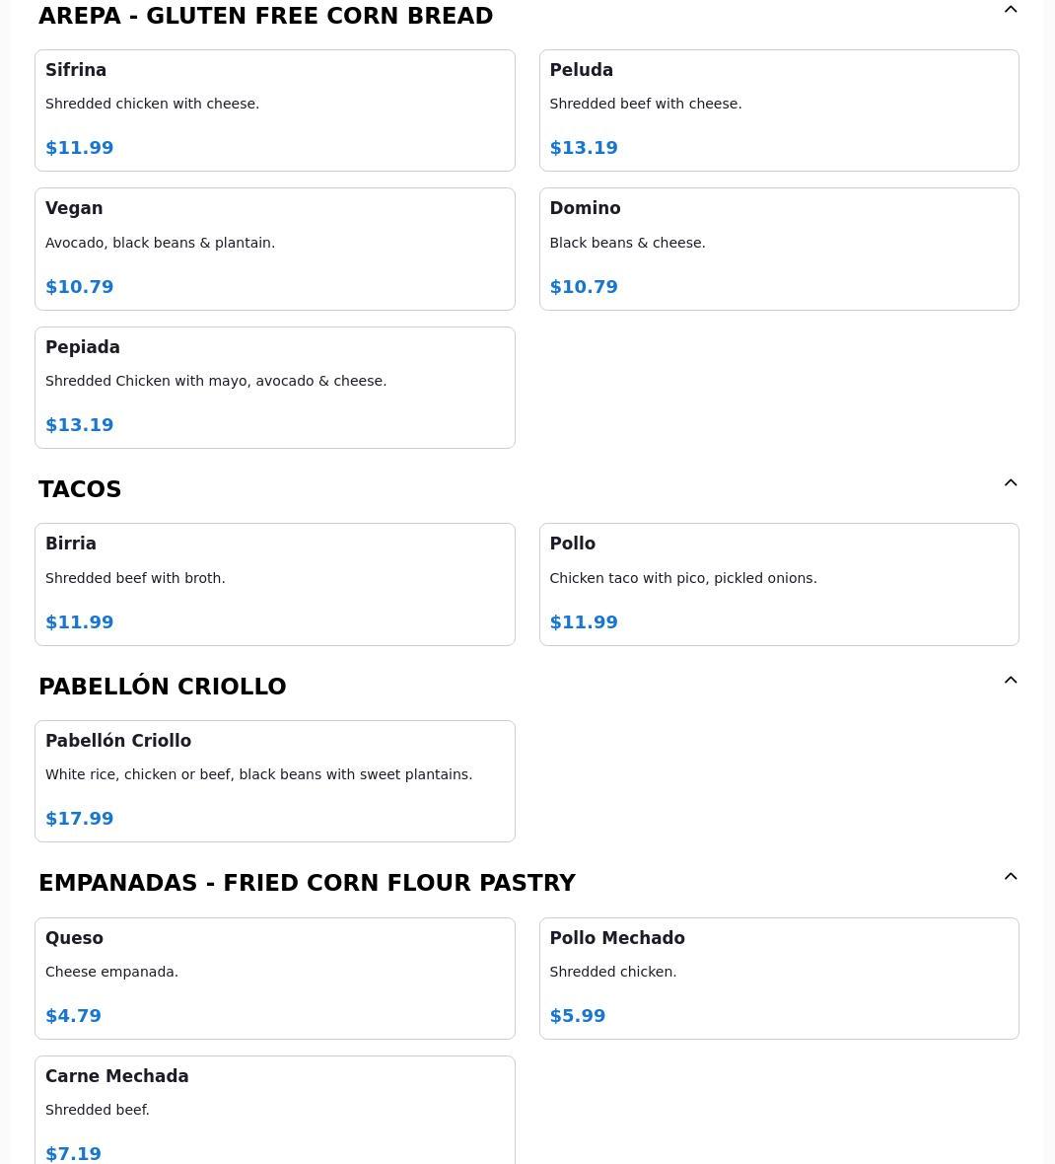Select the Domino arepa card
This screenshot has width=1055, height=1164.
pos(778,249)
